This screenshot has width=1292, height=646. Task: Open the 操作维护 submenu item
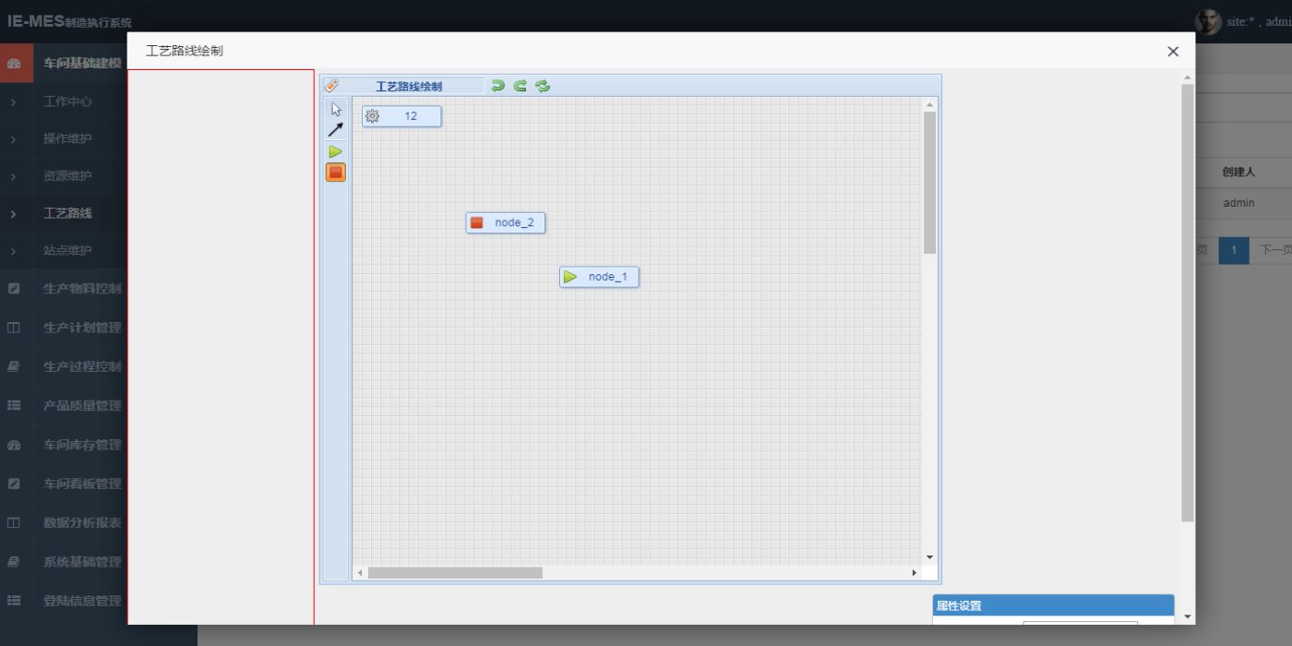(x=67, y=139)
